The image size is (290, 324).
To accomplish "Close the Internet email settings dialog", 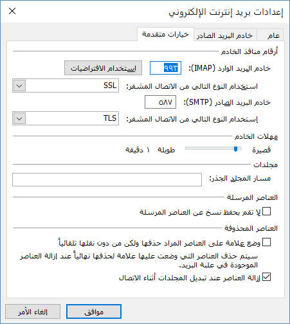I will 12,11.
